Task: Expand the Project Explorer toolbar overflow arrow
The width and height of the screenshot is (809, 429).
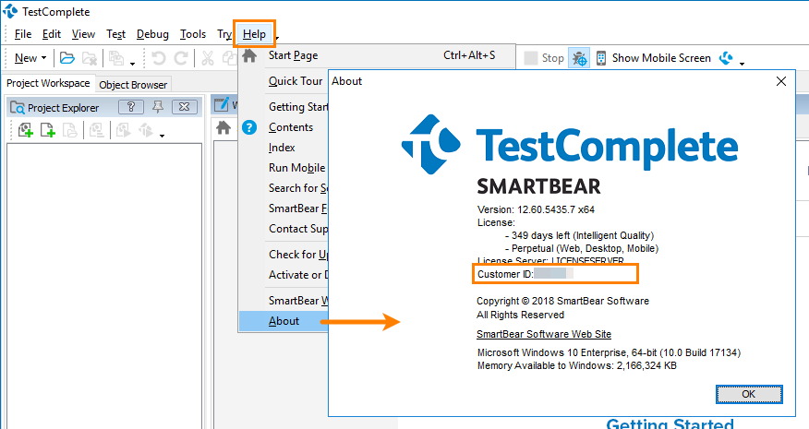Action: click(162, 136)
